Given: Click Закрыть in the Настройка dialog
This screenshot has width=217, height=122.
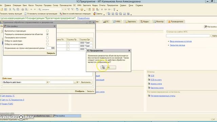Looking at the screenshot, I should [x=51, y=53].
